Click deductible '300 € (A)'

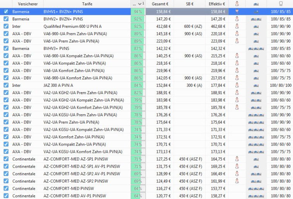click(x=194, y=86)
